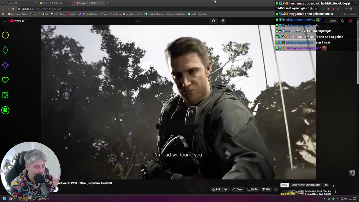359x202 pixels.
Task: Click the YouTube Premium logo
Action: pyautogui.click(x=18, y=21)
